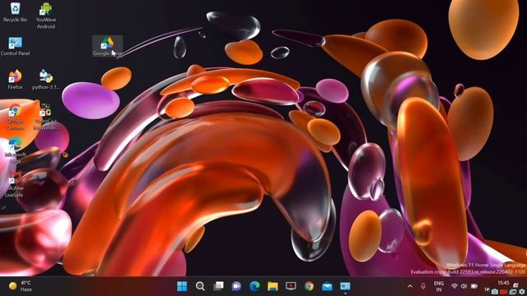The image size is (527, 296).
Task: Open taskbar Search magnifier
Action: (x=200, y=286)
